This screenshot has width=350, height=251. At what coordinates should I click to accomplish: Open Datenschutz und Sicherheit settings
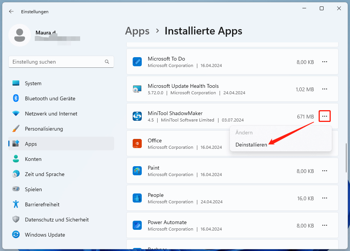(x=61, y=220)
